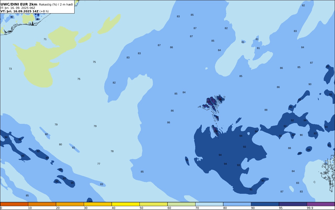335x210 pixels.
Task: Click the map humidity value "98" on the islands
Action: [220, 100]
